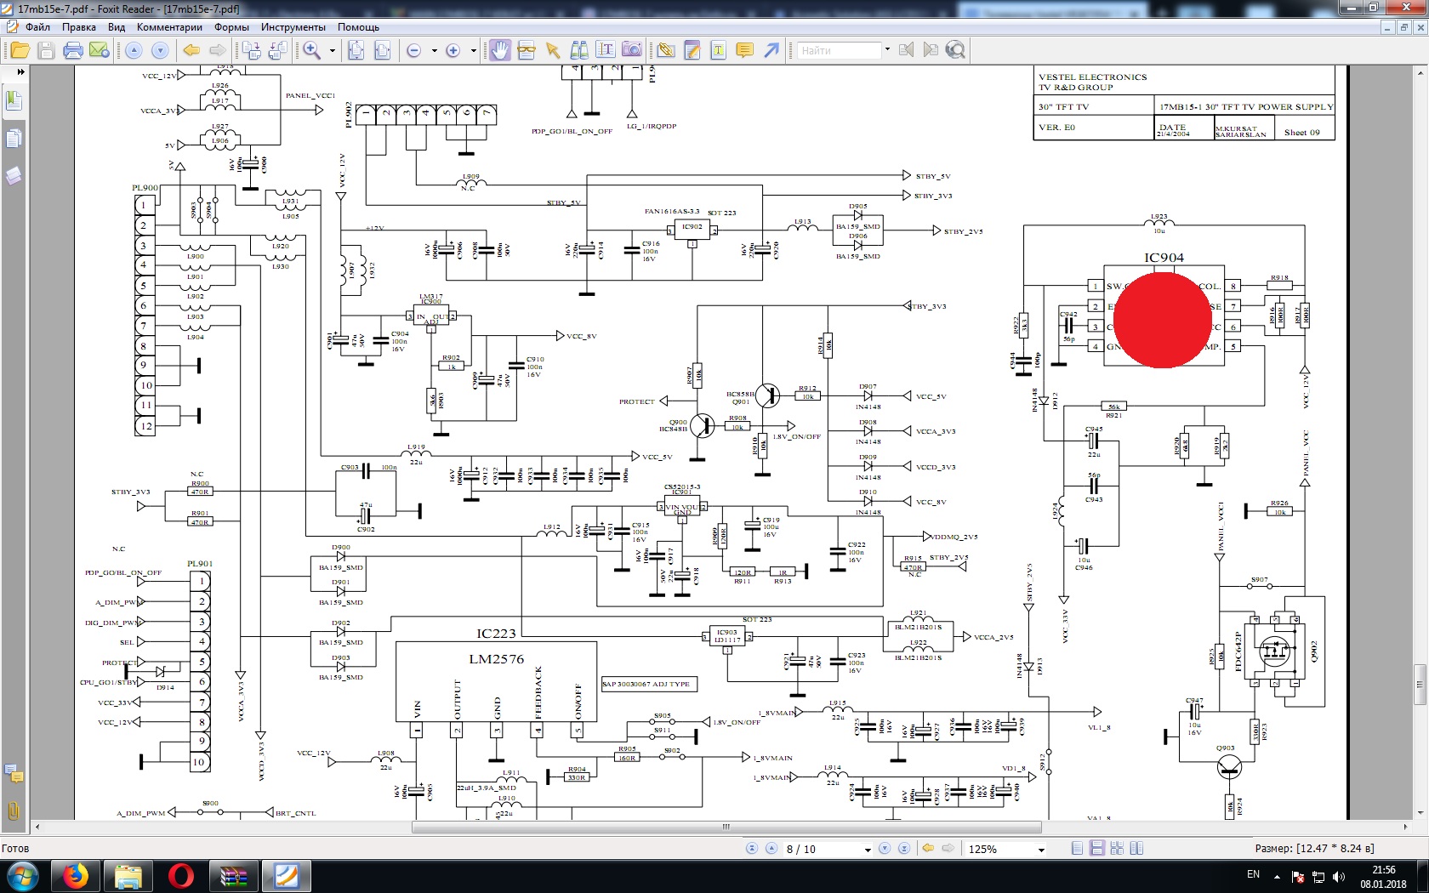Viewport: 1429px width, 893px height.
Task: Click the Open file folder icon
Action: (20, 50)
